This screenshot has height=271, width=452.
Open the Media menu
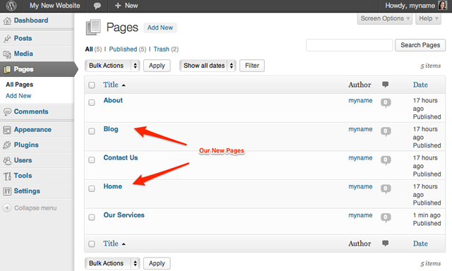pos(23,54)
